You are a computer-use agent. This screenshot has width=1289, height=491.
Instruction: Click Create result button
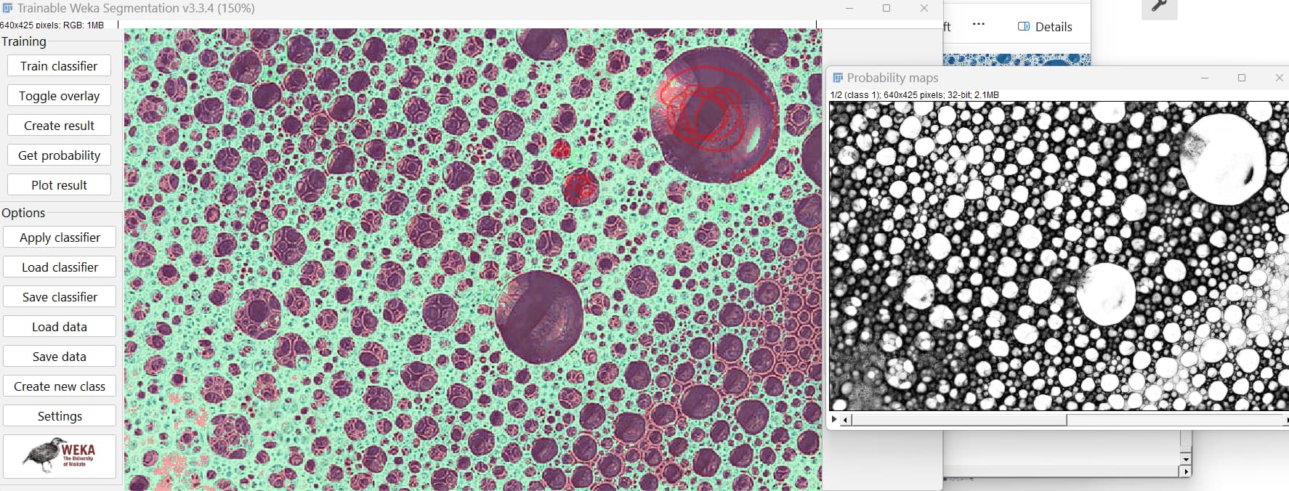coord(59,126)
